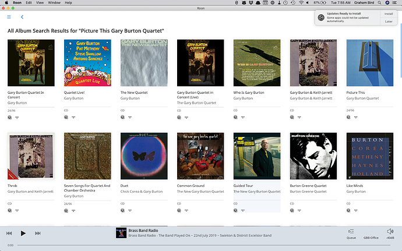Seek in the playback progress bar

[204, 245]
